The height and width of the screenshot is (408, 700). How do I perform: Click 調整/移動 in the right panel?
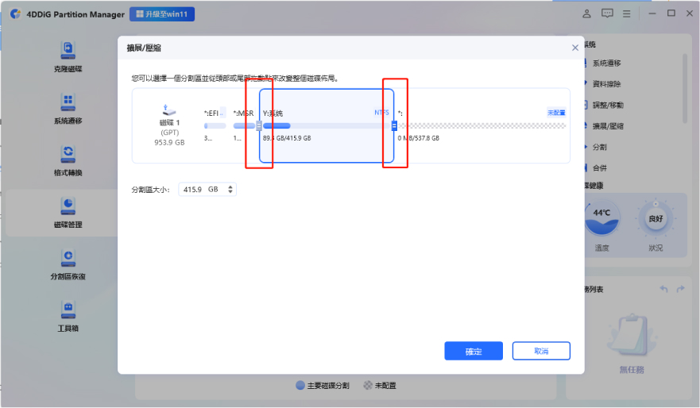(x=608, y=106)
